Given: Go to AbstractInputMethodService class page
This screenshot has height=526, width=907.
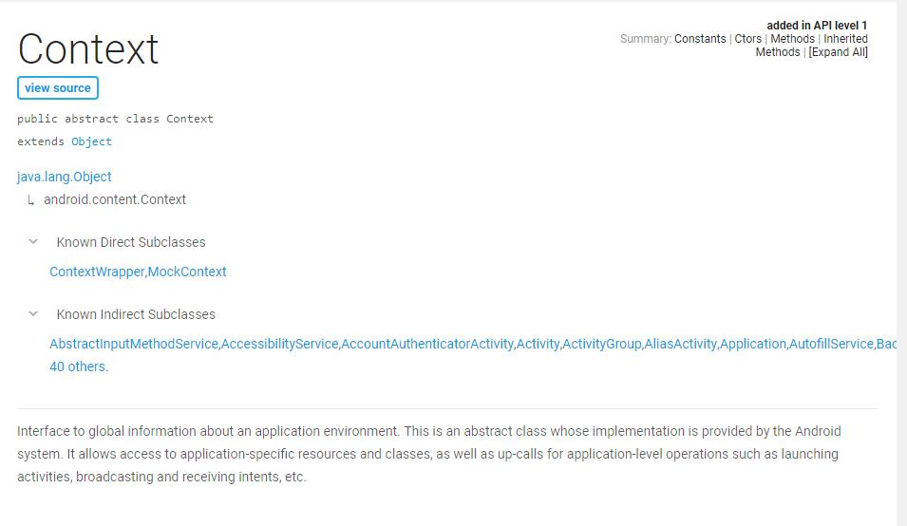Looking at the screenshot, I should 134,344.
